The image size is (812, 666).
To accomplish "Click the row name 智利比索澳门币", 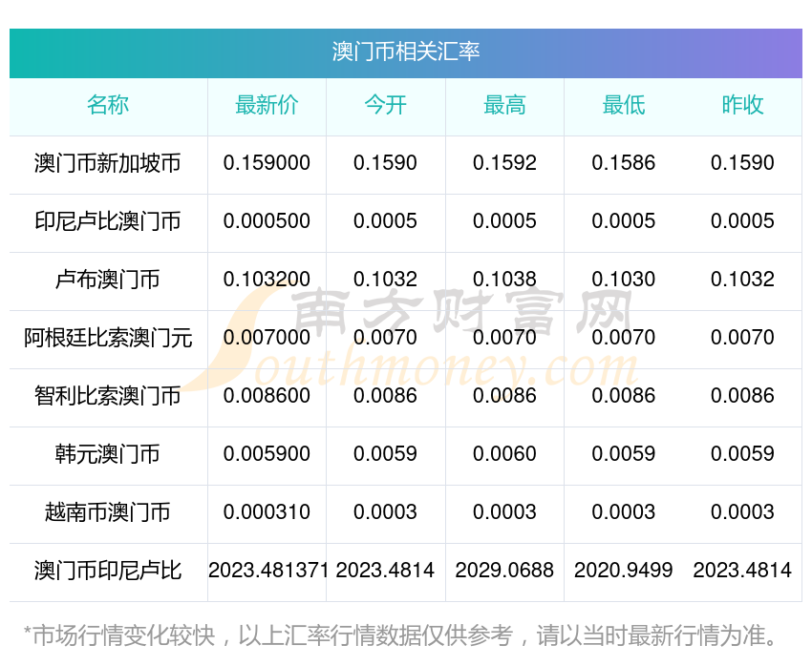I will [x=108, y=396].
